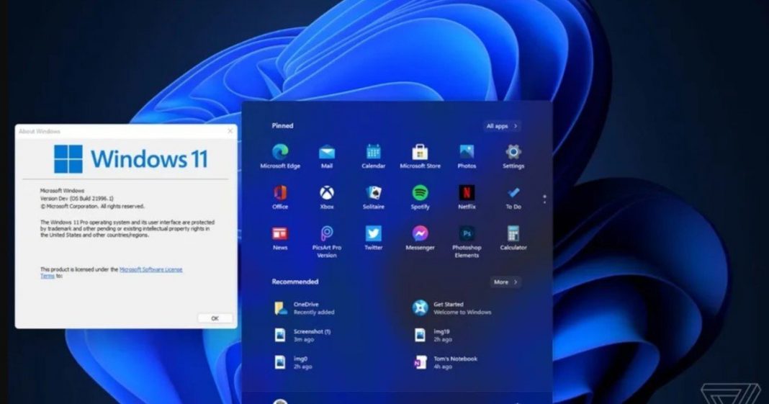Image resolution: width=769 pixels, height=404 pixels.
Task: Open the Calendar app icon
Action: (373, 153)
